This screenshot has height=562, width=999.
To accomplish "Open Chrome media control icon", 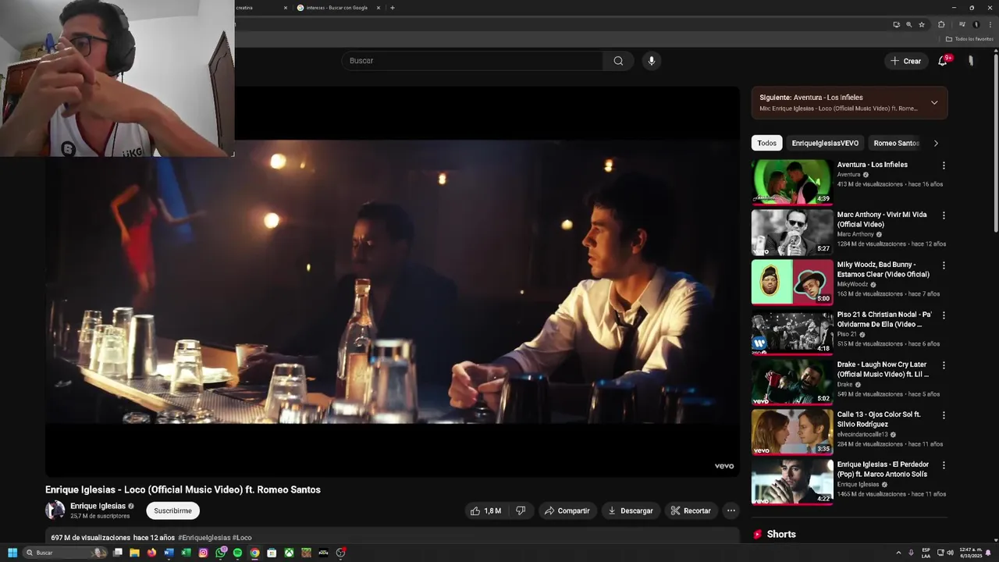I will [x=962, y=24].
